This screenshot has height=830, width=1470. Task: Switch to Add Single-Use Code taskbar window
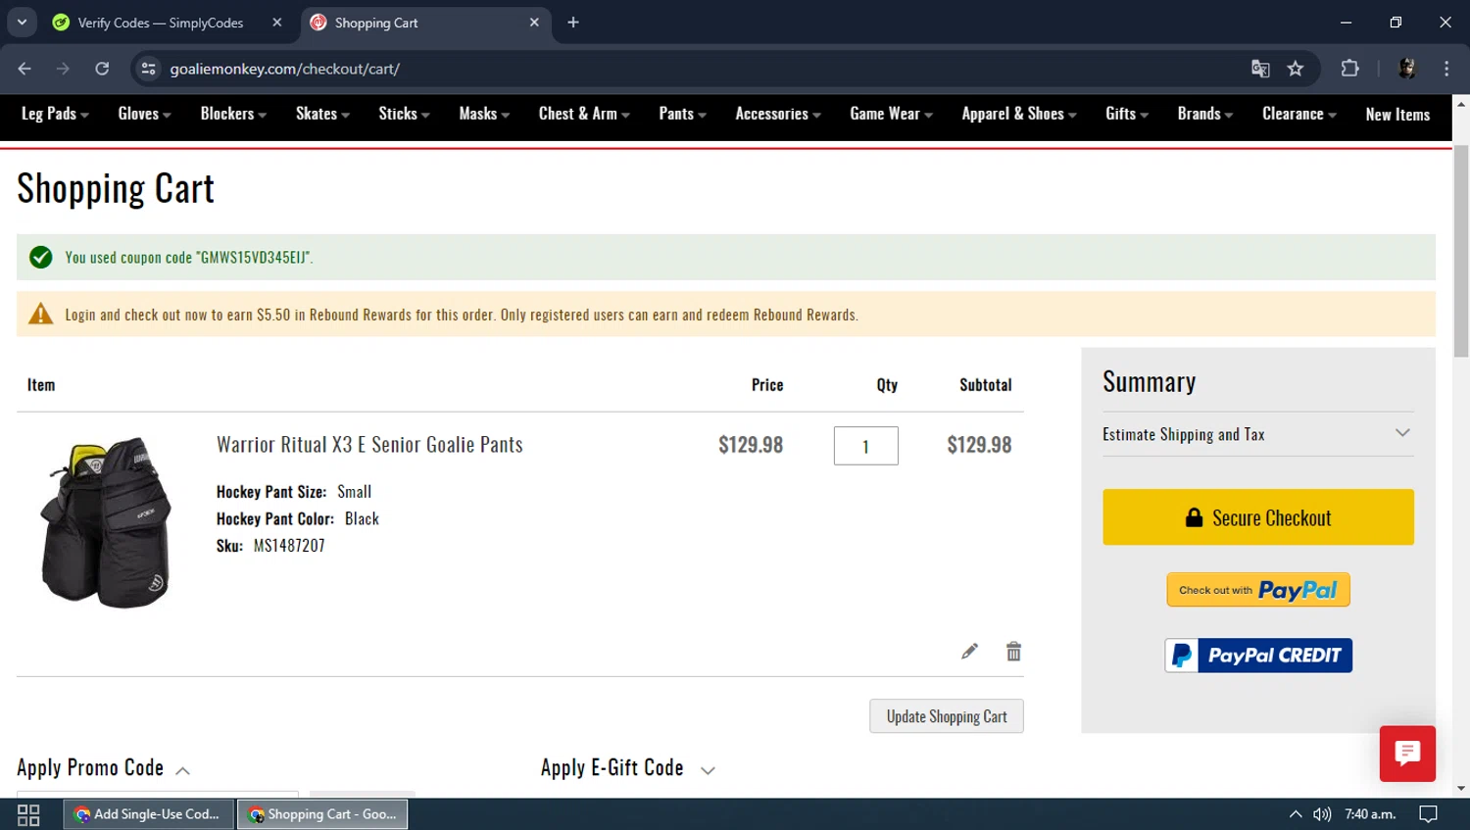pyautogui.click(x=148, y=814)
